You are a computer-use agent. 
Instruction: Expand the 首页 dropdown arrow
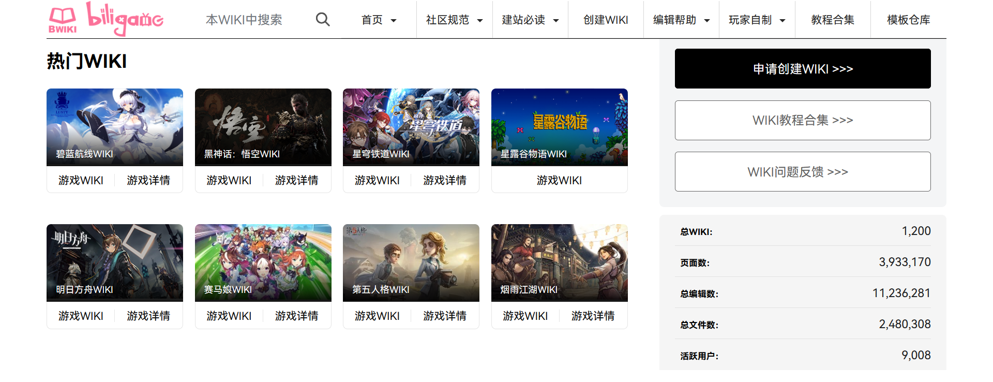pos(394,21)
